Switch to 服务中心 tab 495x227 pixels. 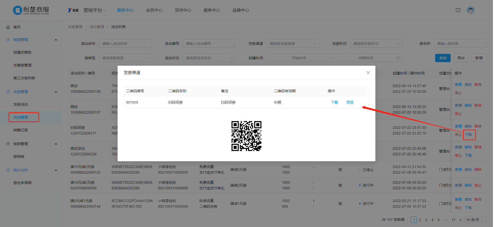pos(212,10)
